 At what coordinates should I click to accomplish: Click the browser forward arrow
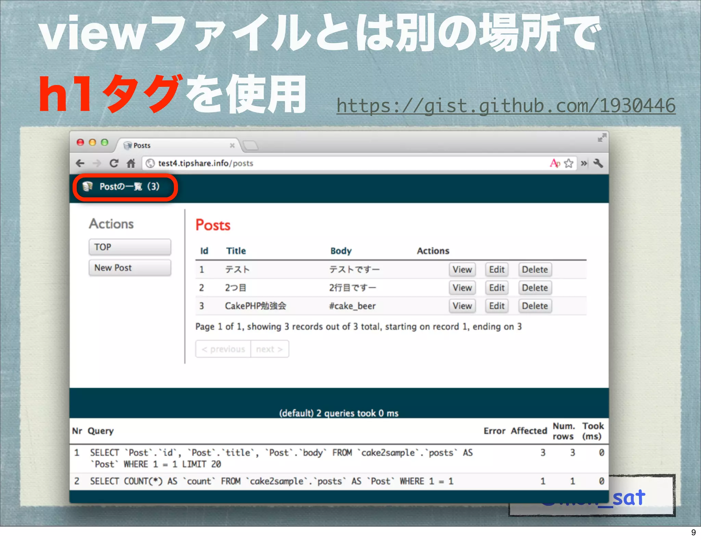[97, 163]
